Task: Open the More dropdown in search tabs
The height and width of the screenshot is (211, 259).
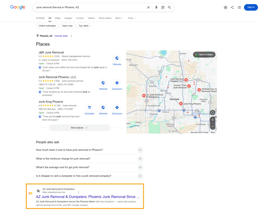Action: (119, 18)
